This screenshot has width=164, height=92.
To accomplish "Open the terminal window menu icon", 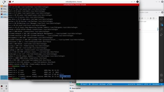I will click(10, 2).
